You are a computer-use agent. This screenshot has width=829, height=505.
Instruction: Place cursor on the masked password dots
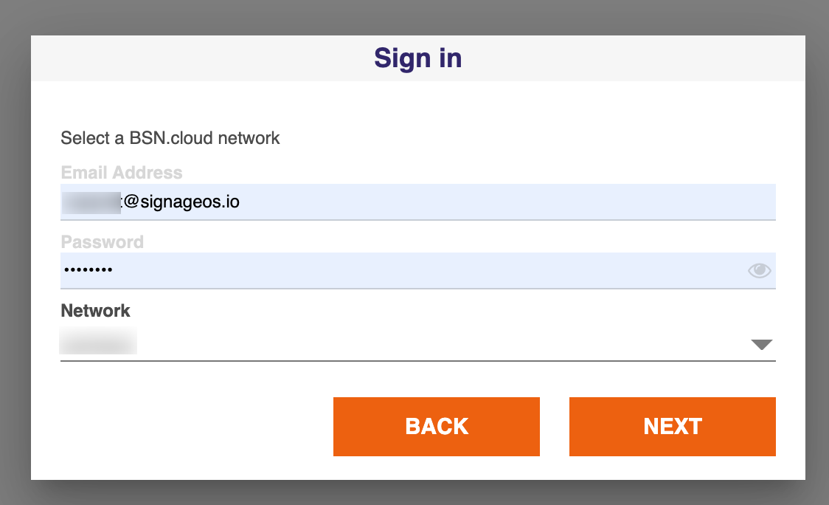pos(89,271)
